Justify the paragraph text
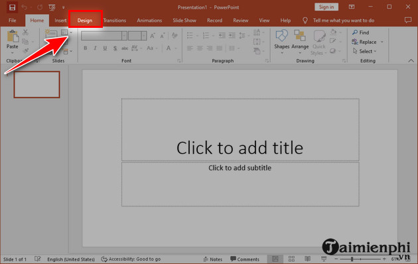The width and height of the screenshot is (418, 264). coord(220,48)
